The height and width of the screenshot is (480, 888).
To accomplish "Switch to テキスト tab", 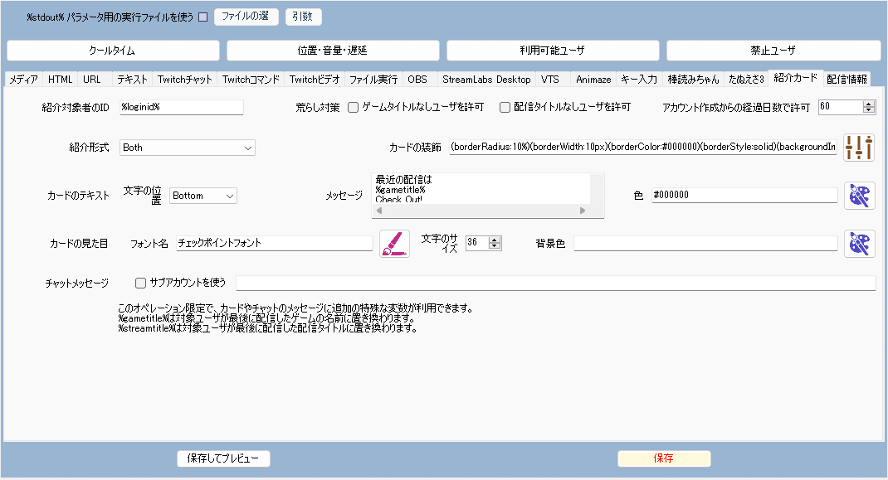I will pyautogui.click(x=132, y=80).
